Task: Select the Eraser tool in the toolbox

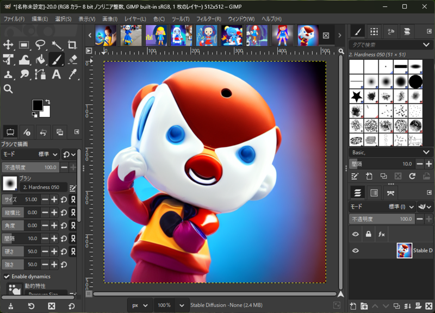Action: pos(73,60)
